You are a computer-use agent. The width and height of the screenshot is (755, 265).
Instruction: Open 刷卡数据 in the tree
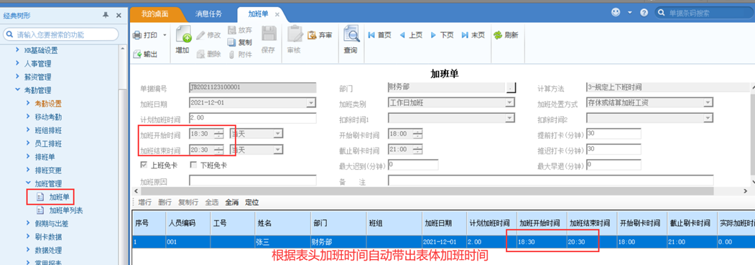pos(48,236)
